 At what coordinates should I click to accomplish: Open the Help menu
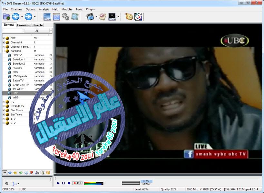coord(55,9)
